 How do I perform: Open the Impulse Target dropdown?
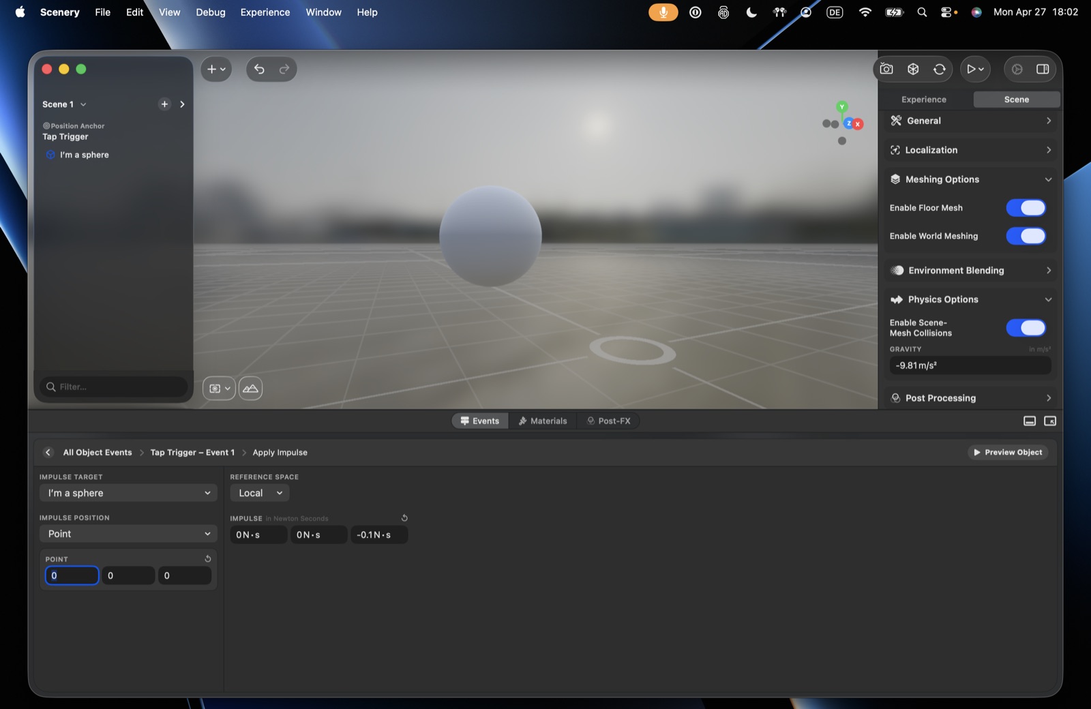coord(128,493)
